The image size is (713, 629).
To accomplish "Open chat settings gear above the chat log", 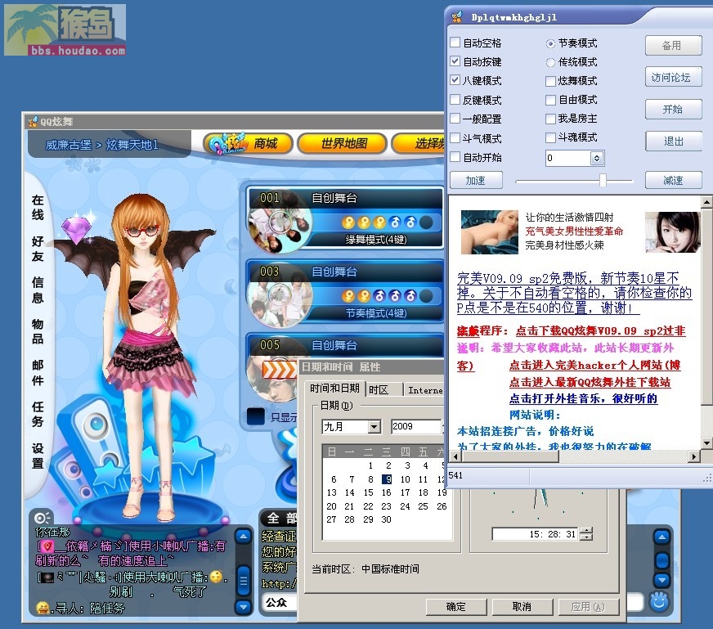I will (42, 518).
